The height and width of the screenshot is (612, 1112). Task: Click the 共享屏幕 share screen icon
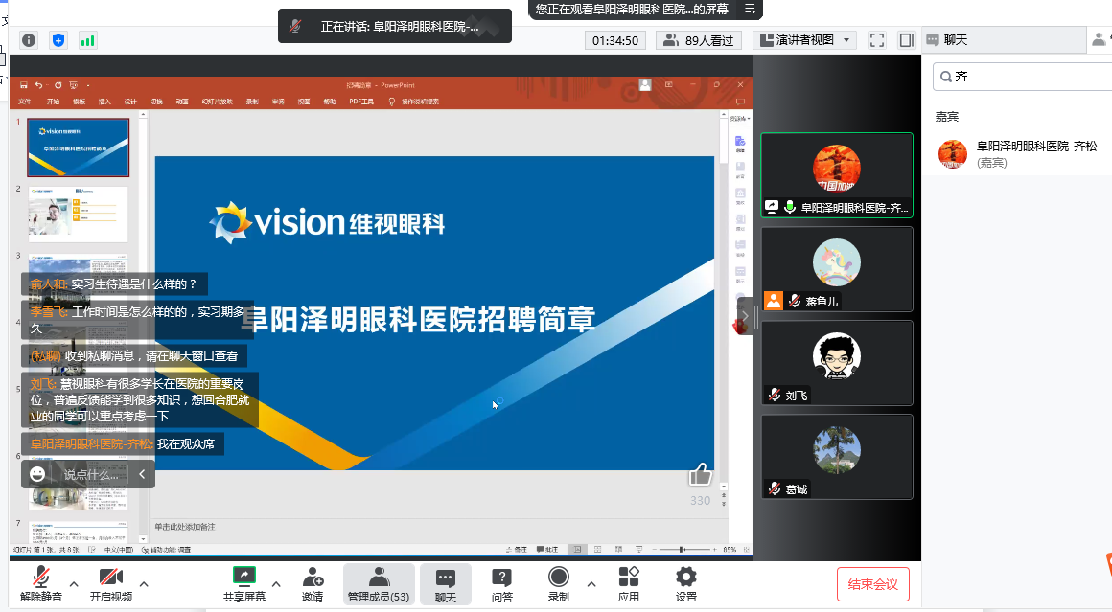(x=244, y=577)
